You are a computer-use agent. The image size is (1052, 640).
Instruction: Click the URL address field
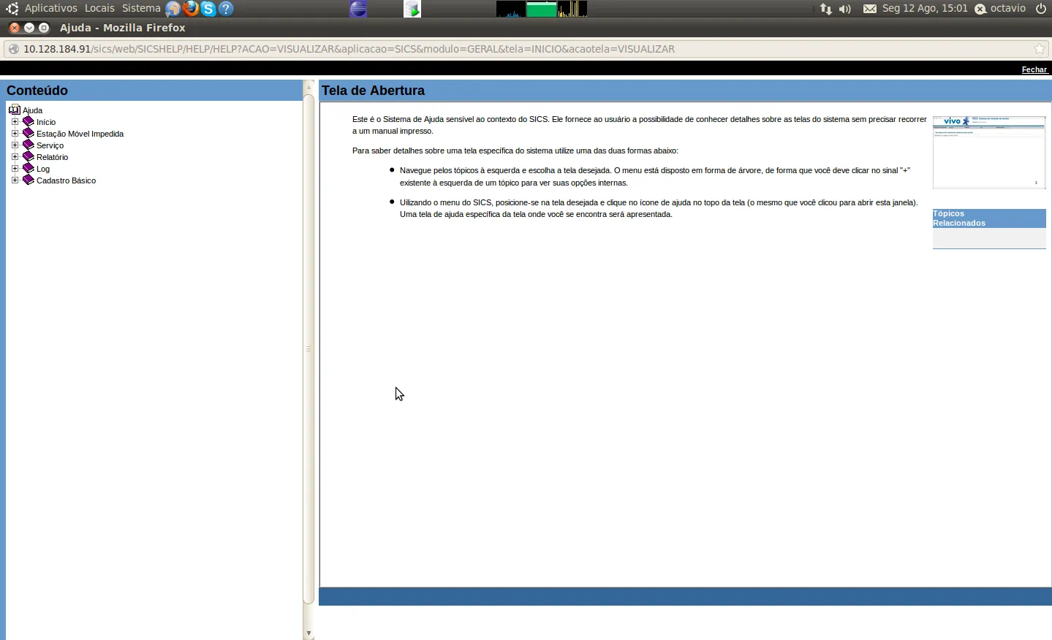(x=525, y=49)
